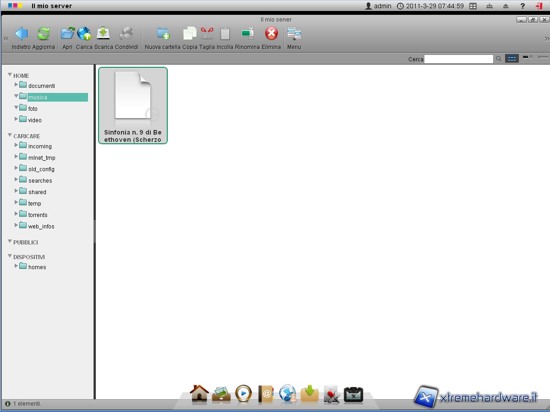Open the address book dock icon

[x=266, y=394]
